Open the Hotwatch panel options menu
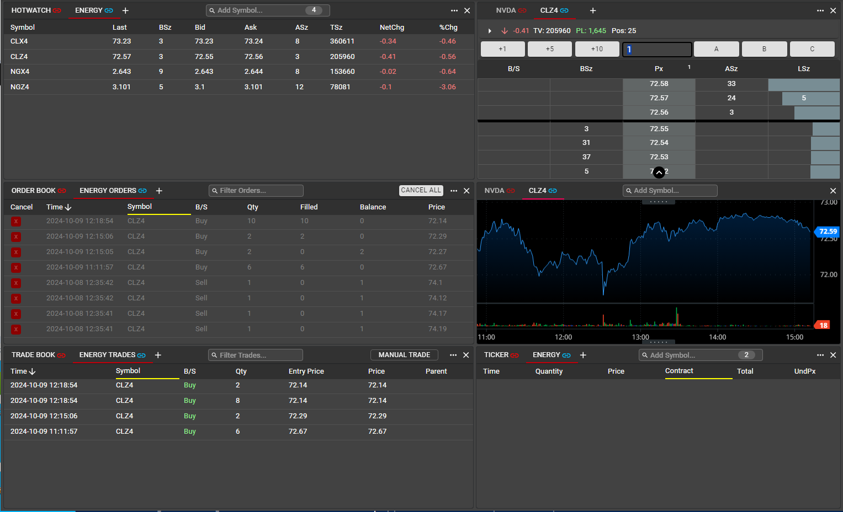The height and width of the screenshot is (512, 843). (x=454, y=10)
